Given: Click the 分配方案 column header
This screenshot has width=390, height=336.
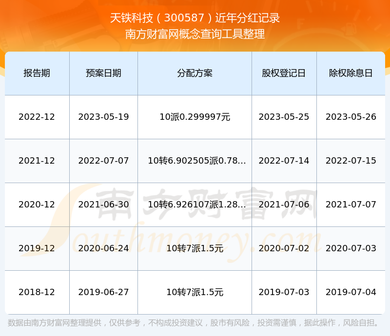Looking at the screenshot, I should click(195, 73).
